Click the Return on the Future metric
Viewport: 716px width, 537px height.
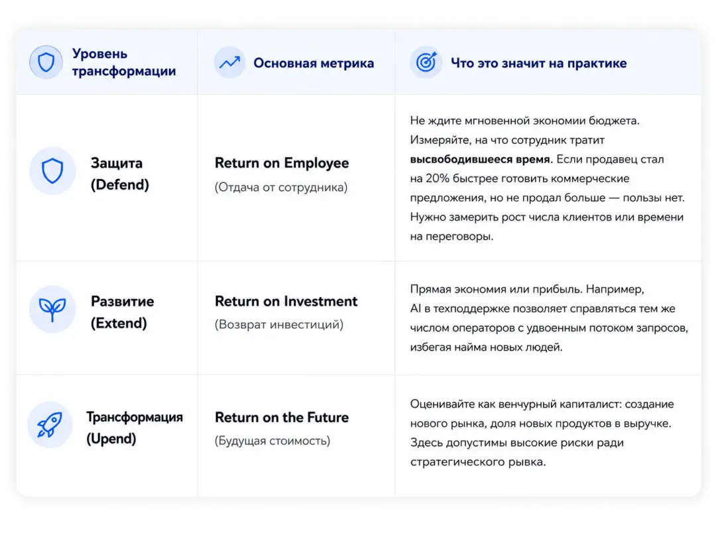(282, 418)
